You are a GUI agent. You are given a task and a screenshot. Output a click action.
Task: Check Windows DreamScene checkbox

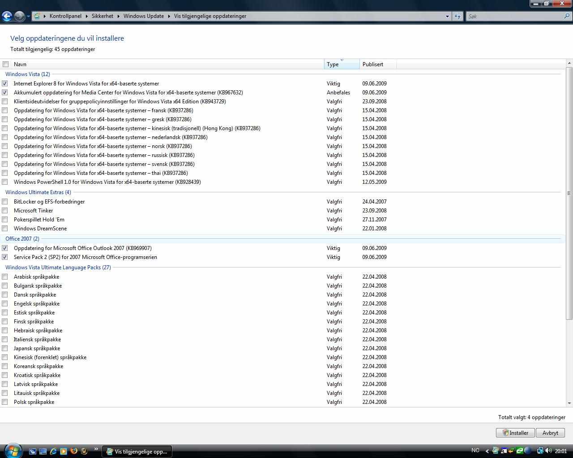(5, 229)
